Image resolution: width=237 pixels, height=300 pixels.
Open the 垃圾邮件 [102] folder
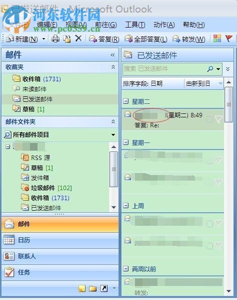click(46, 188)
